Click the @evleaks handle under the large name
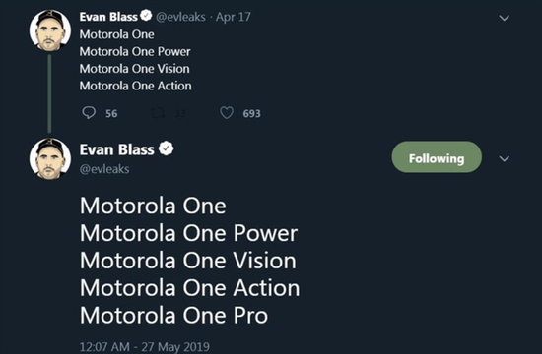Image resolution: width=542 pixels, height=354 pixels. 104,169
